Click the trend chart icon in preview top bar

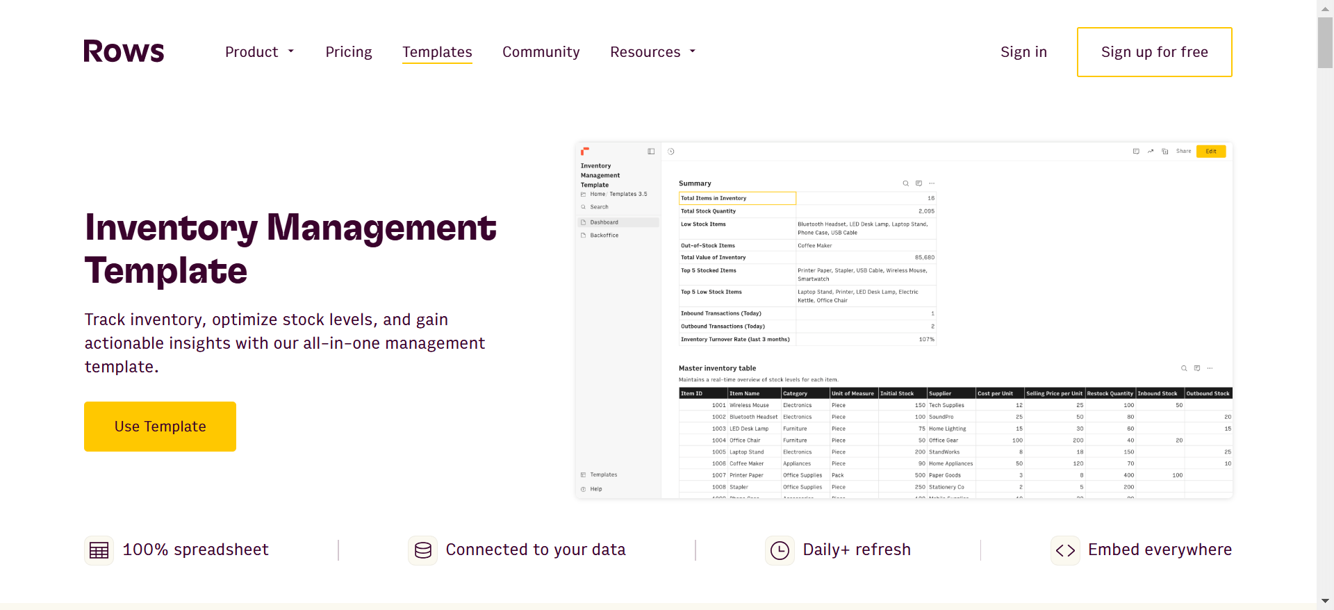(1151, 151)
